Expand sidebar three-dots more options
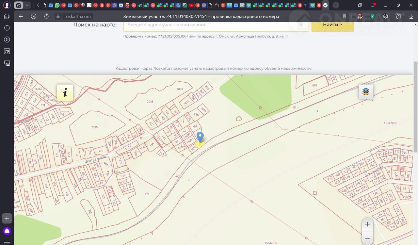418x245 pixels. (x=7, y=242)
